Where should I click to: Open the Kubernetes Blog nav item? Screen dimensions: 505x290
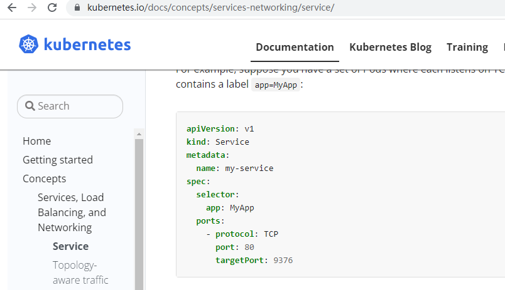point(390,47)
